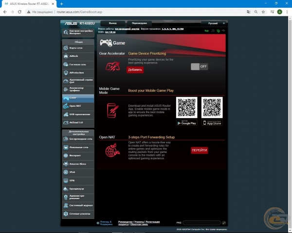Click the App Store badge
This screenshot has width=292, height=233.
(212, 123)
